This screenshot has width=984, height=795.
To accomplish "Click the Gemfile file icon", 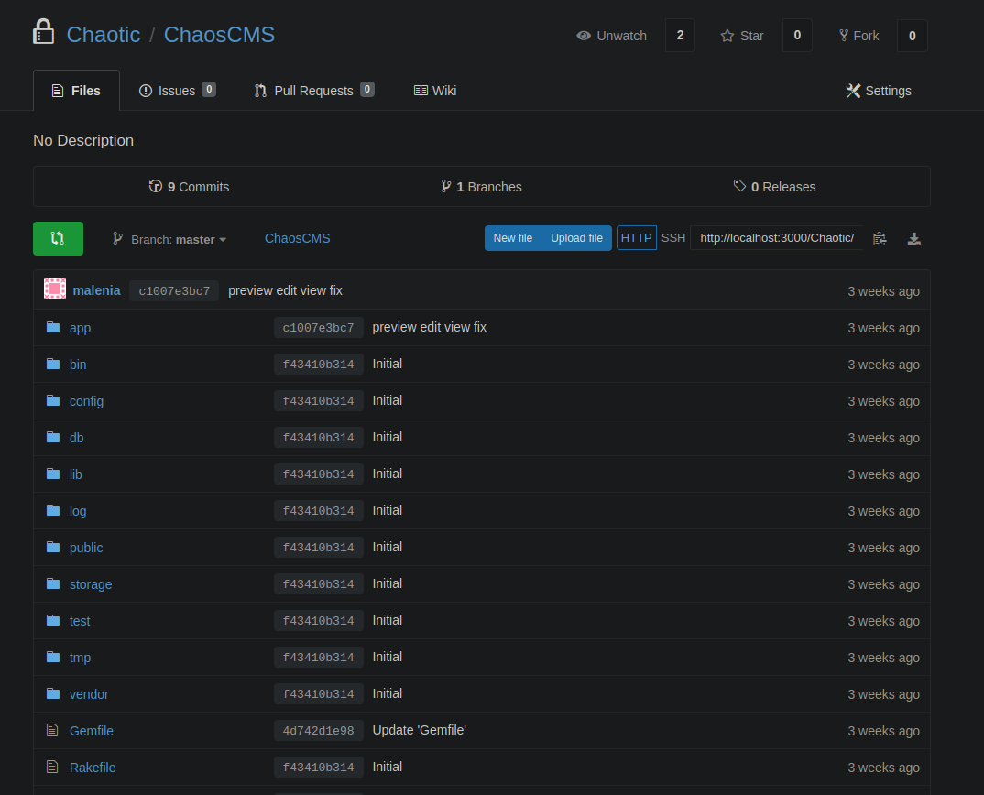I will (x=52, y=730).
